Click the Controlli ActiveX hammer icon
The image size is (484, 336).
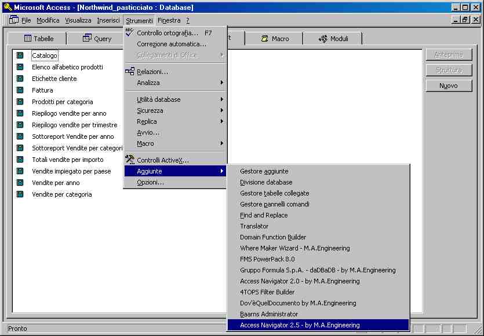click(130, 160)
